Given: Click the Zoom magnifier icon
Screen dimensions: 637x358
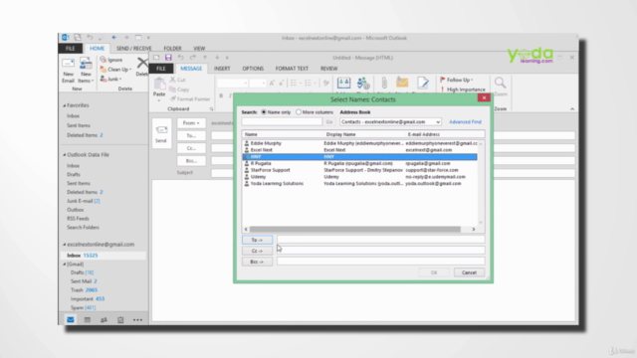Looking at the screenshot, I should click(500, 83).
